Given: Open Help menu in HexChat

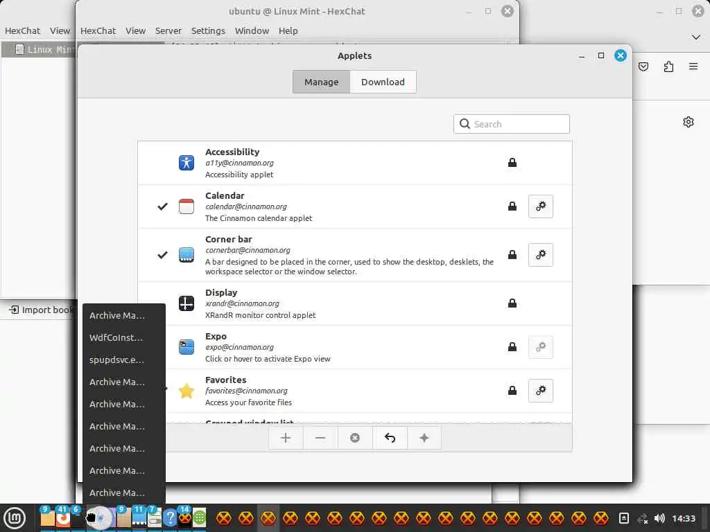Looking at the screenshot, I should pos(288,30).
